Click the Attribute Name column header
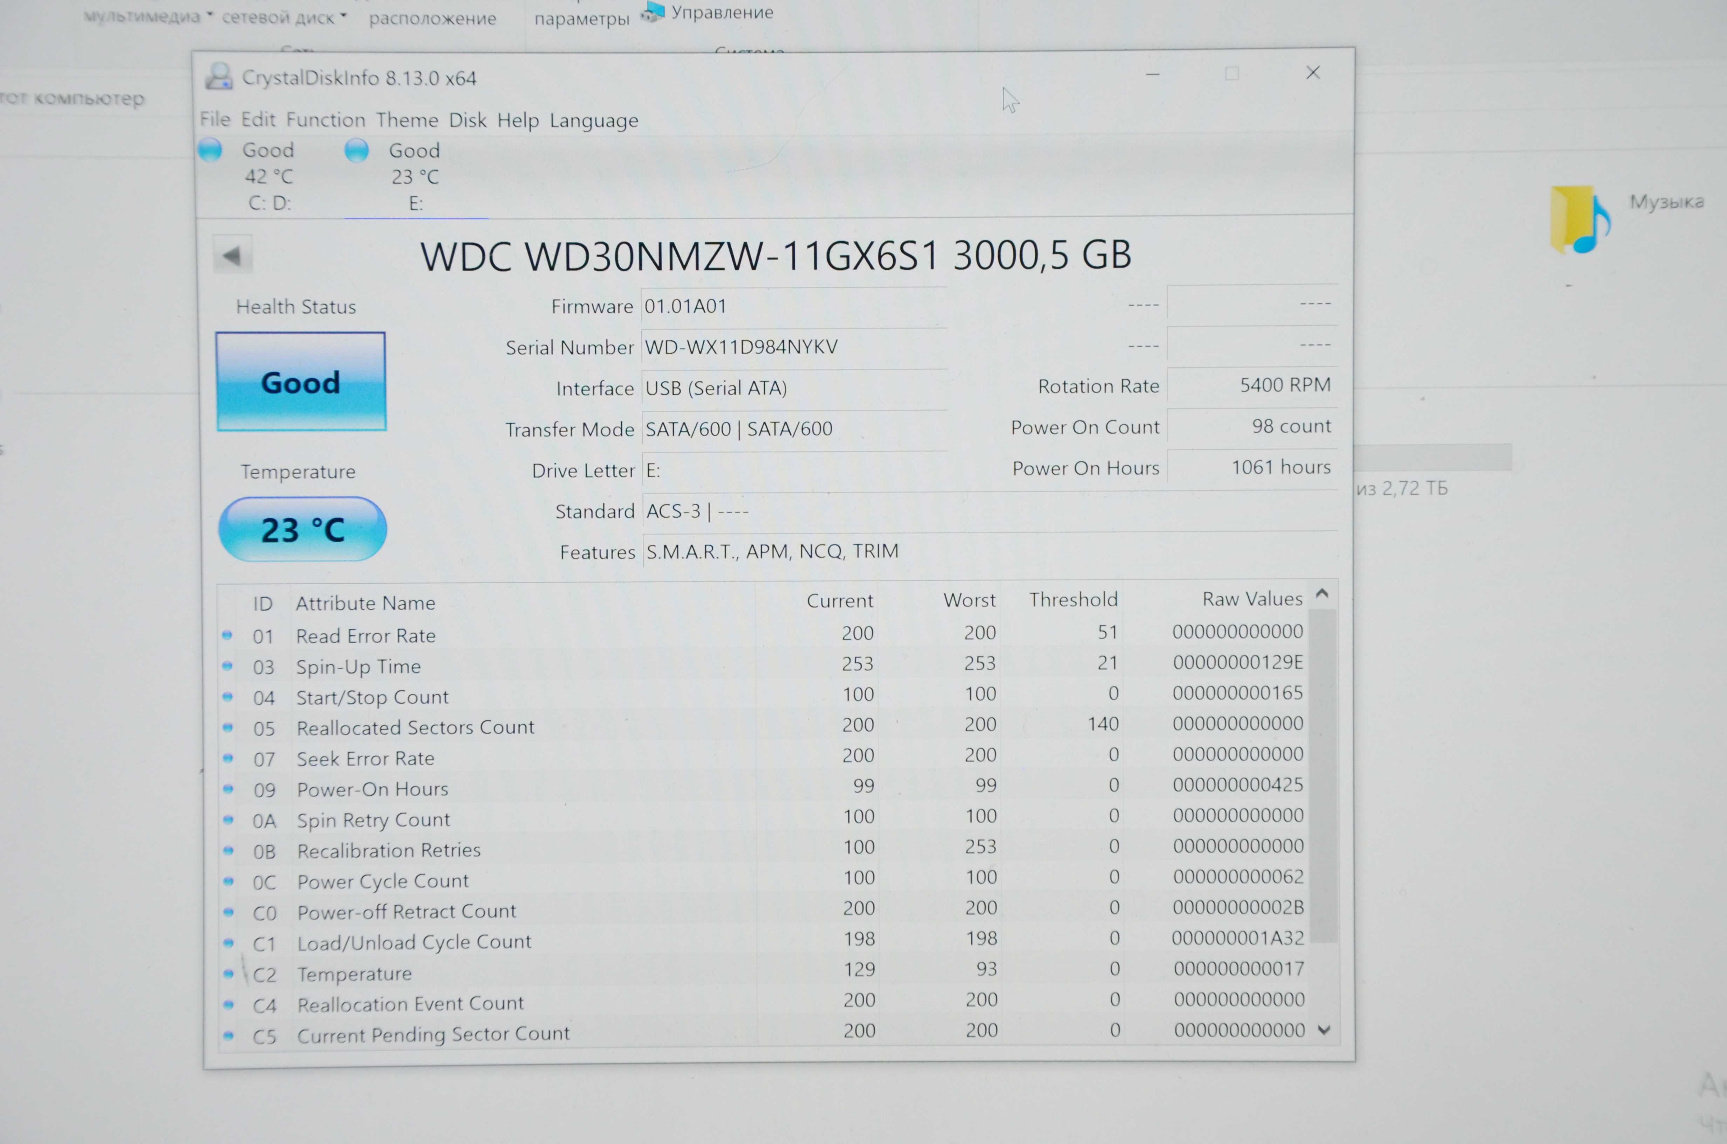Screen dimensions: 1727x1144 [366, 604]
